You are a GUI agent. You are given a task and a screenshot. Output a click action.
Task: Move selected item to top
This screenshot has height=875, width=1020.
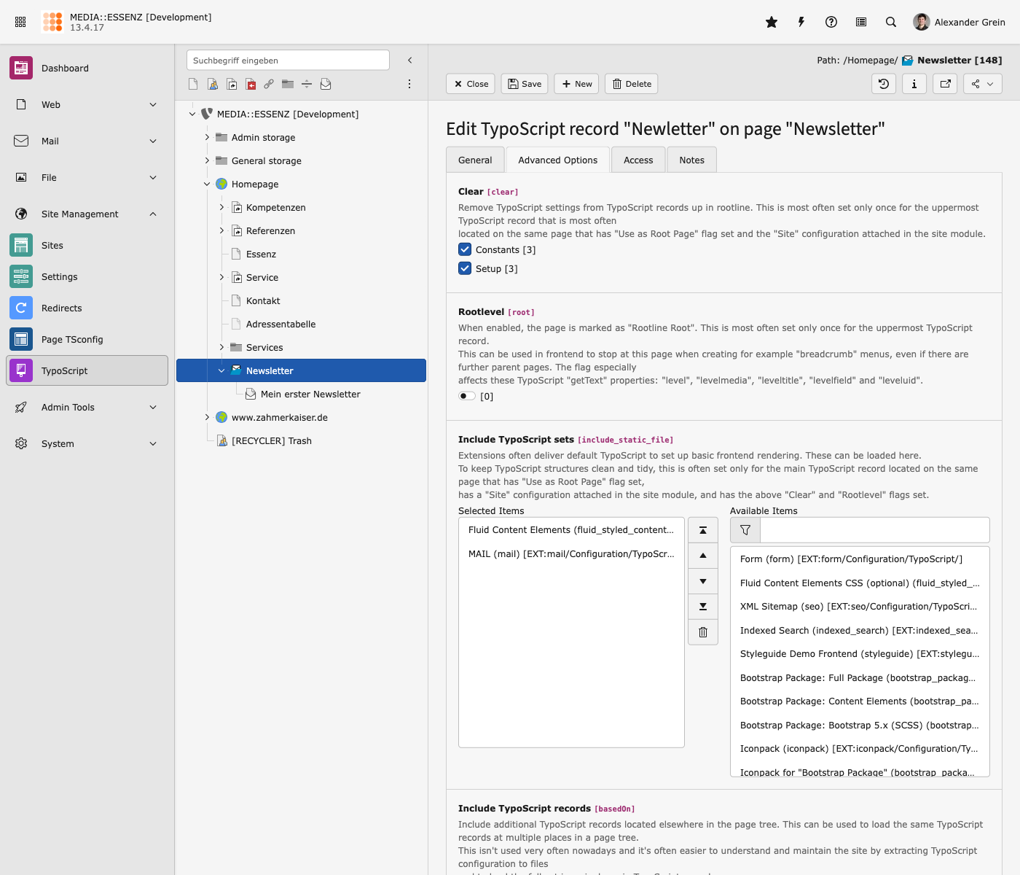pyautogui.click(x=703, y=530)
